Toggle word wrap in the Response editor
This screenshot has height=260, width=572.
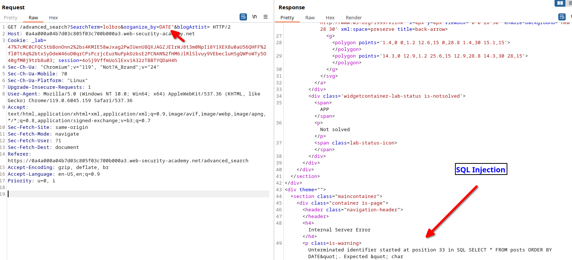click(562, 17)
